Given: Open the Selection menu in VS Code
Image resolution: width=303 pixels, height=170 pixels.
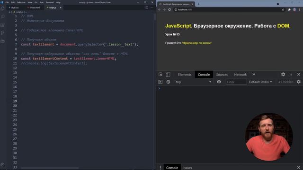Looking at the screenshot, I should pos(21,2).
